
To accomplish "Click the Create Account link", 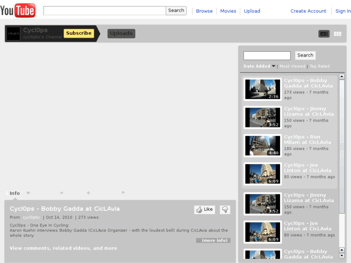I will coord(308,11).
